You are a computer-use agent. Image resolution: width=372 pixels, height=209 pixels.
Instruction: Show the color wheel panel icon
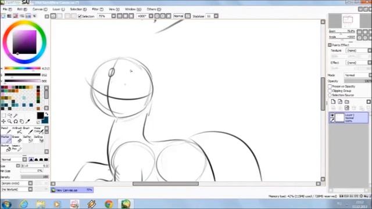point(3,16)
